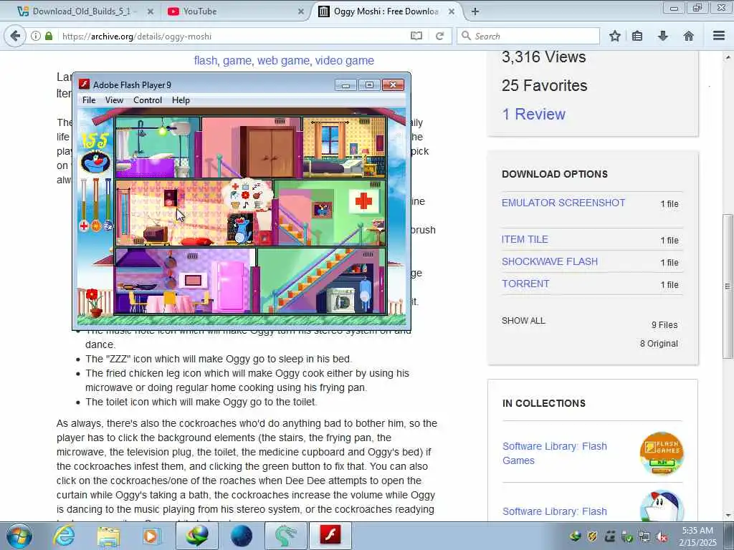
Task: Click Oggy the blue cat in living room
Action: click(x=242, y=231)
